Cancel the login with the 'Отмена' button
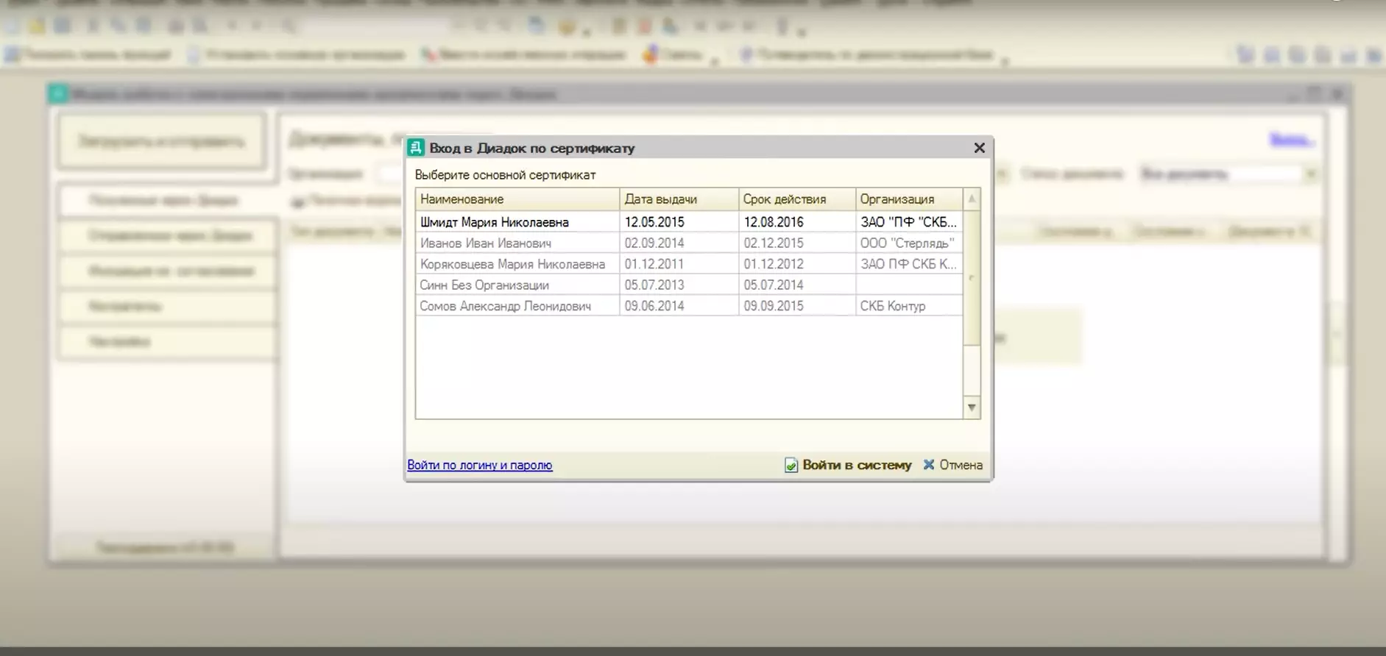Viewport: 1386px width, 656px height. click(x=953, y=465)
